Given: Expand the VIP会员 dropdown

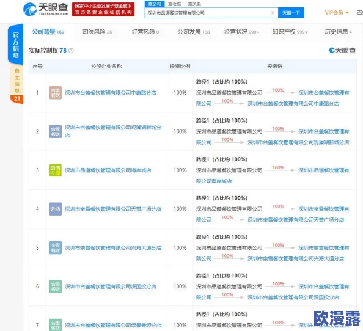Looking at the screenshot, I should (x=337, y=13).
